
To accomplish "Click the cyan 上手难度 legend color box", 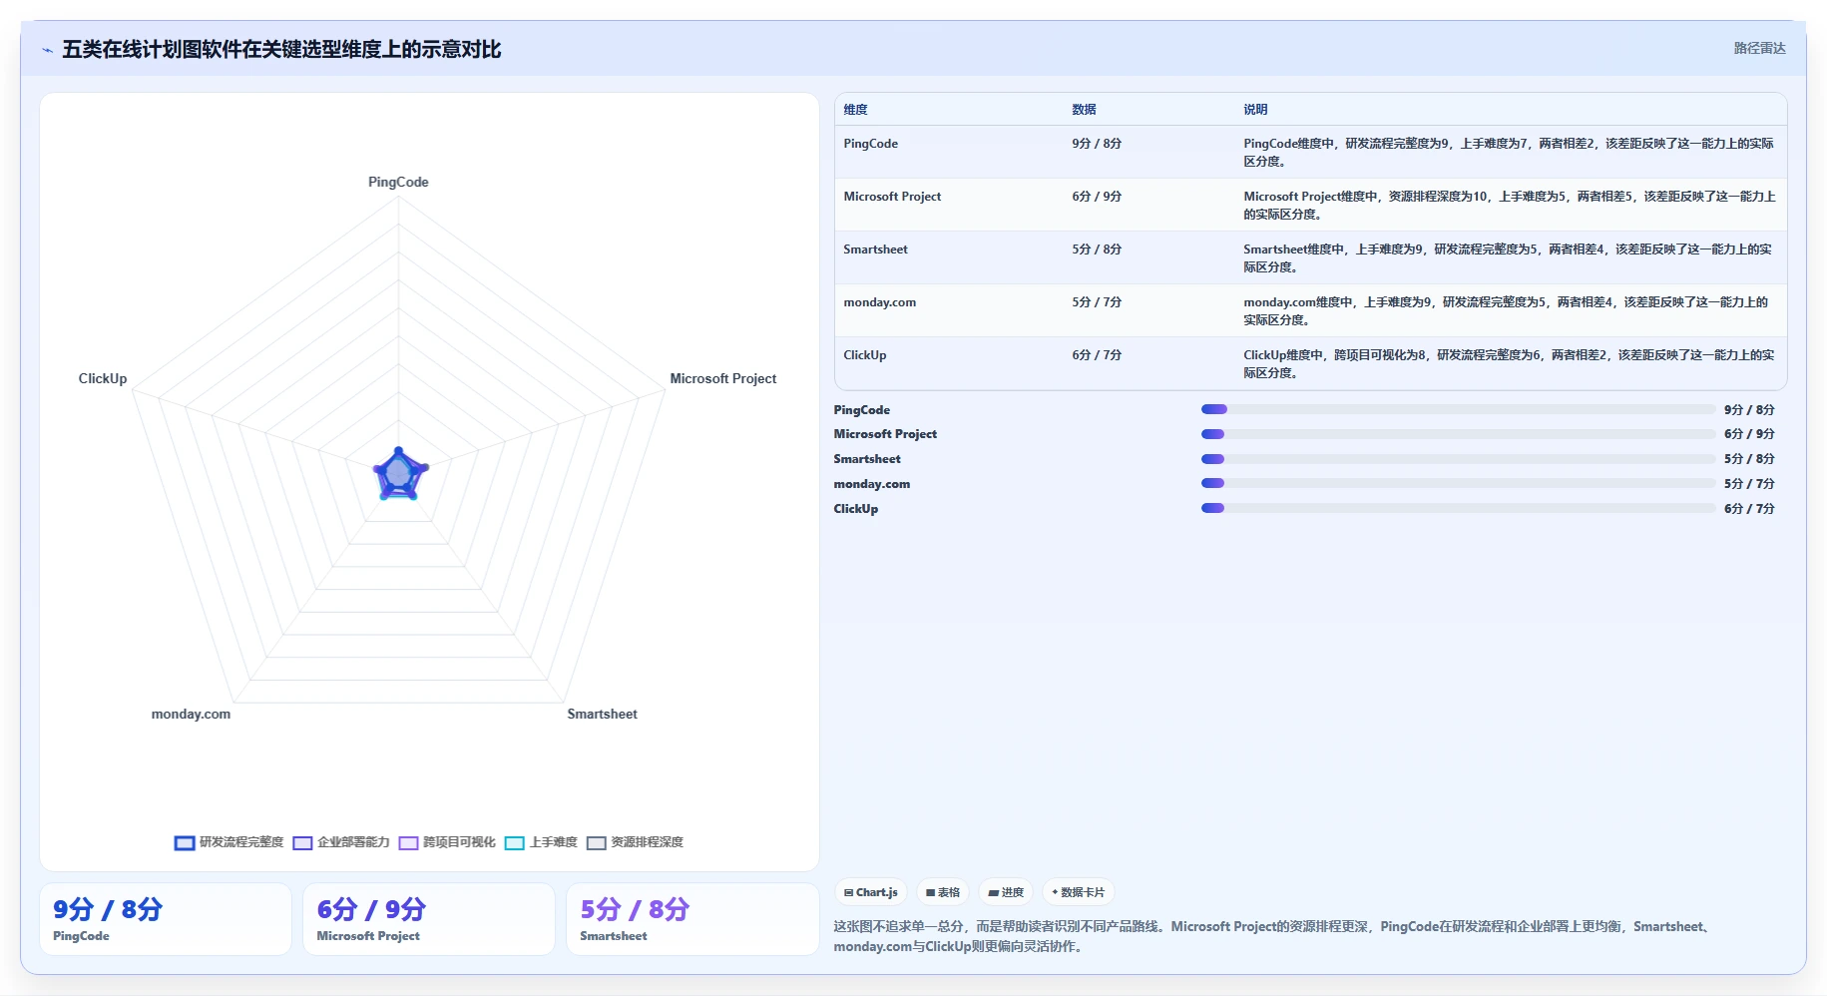I will click(x=515, y=843).
